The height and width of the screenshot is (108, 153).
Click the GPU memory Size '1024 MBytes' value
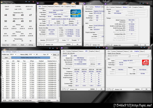143,70
